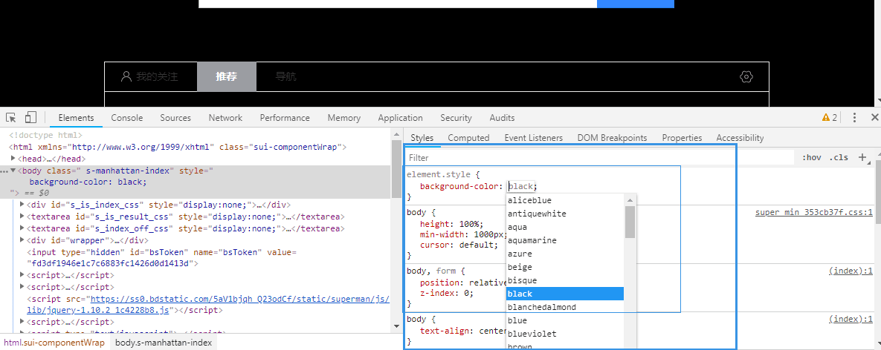Choose antiquewhite from the autocomplete list

pos(565,214)
